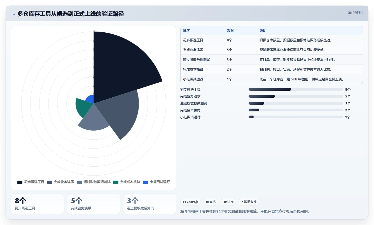Select the blue 小范围试运行 chart segment
Image resolution: width=374 pixels, height=225 pixels.
90,99
